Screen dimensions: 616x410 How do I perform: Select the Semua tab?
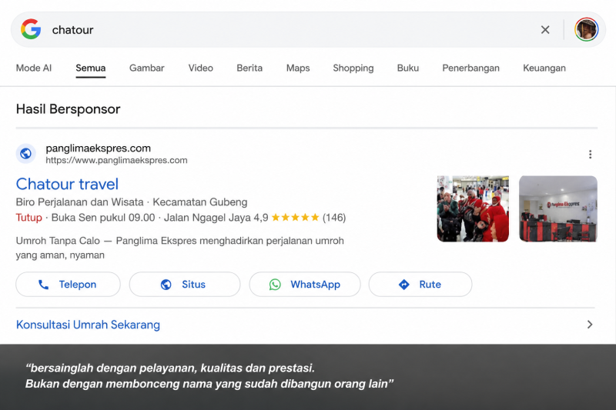click(91, 68)
